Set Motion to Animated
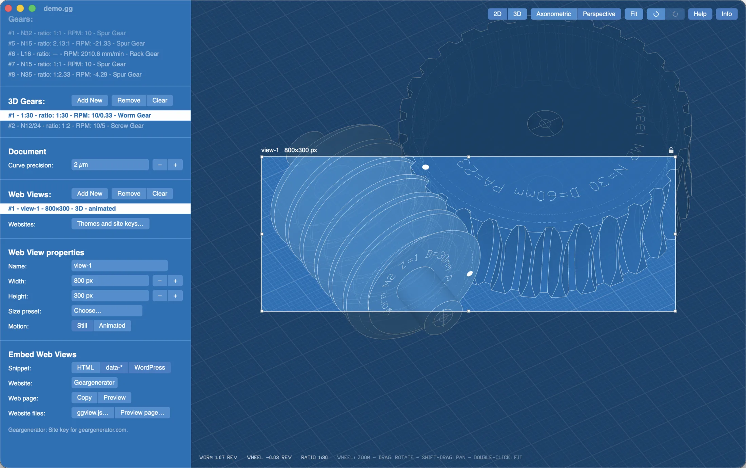This screenshot has width=746, height=468. click(112, 325)
